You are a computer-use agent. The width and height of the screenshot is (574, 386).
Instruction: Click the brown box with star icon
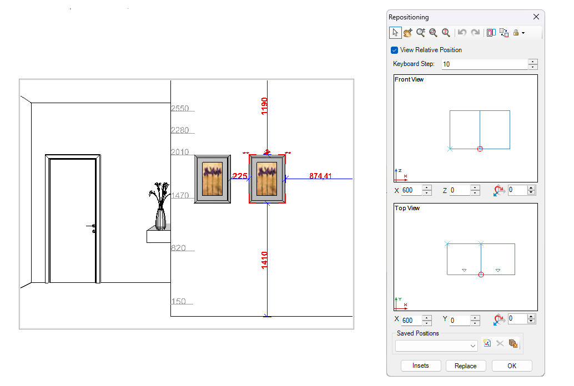tap(513, 343)
